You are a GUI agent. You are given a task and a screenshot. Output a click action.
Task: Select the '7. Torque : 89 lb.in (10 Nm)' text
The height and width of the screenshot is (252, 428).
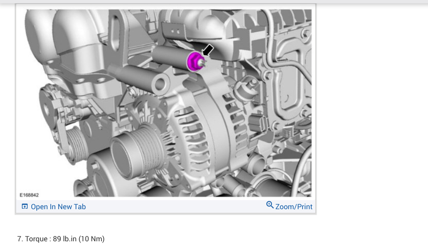pos(61,239)
